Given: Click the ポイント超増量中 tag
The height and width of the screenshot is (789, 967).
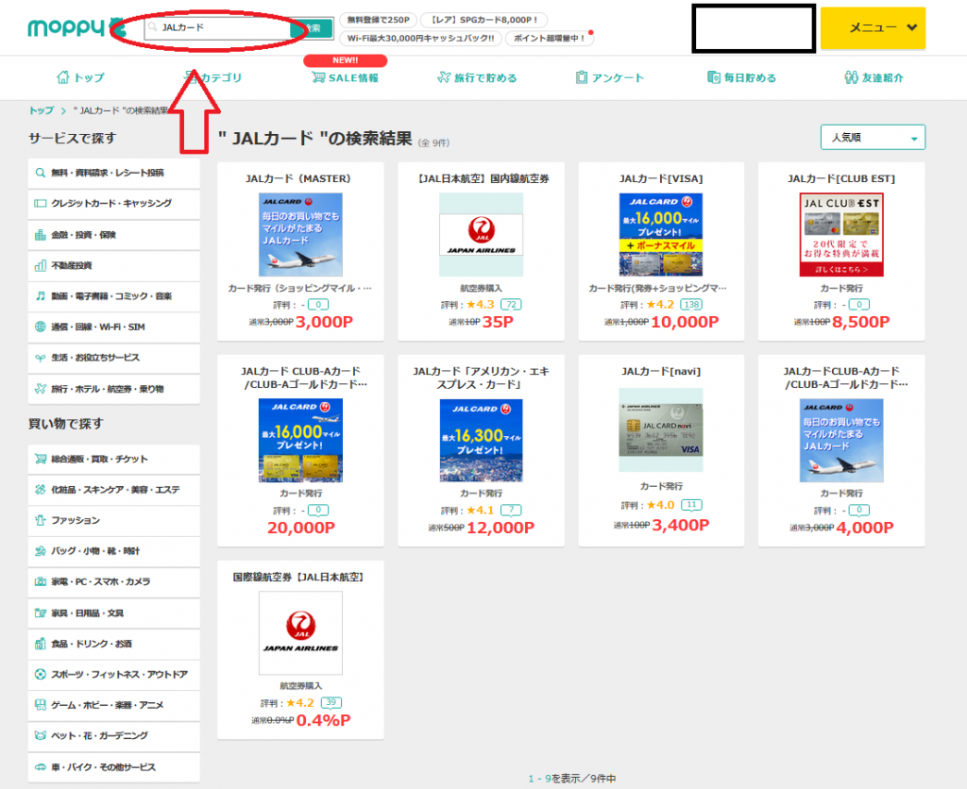Looking at the screenshot, I should click(x=549, y=38).
